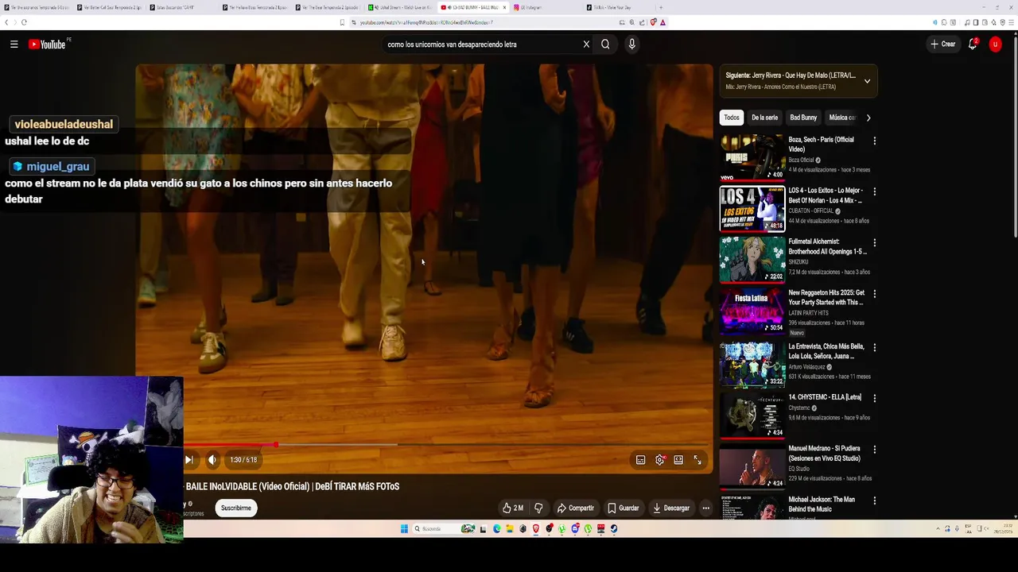Open the account avatar menu
This screenshot has height=572, width=1018.
tap(995, 44)
